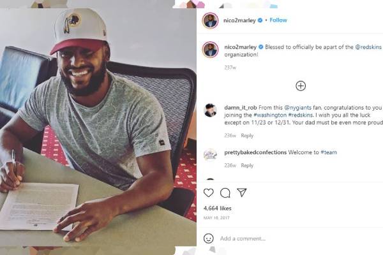This screenshot has width=383, height=255.
Task: Open prettybakedconfections' profile avatar
Action: [210, 155]
